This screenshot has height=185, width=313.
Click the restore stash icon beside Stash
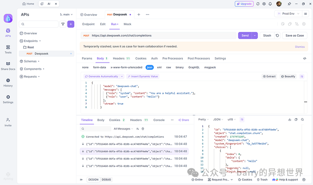[277, 35]
